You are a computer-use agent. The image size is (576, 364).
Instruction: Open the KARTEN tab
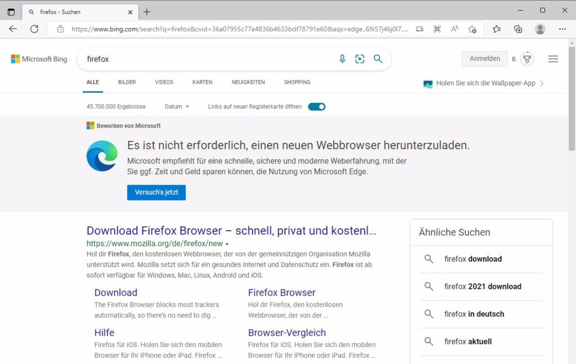202,82
